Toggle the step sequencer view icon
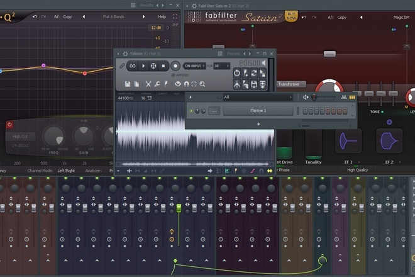This screenshot has width=415, height=277. pyautogui.click(x=352, y=97)
